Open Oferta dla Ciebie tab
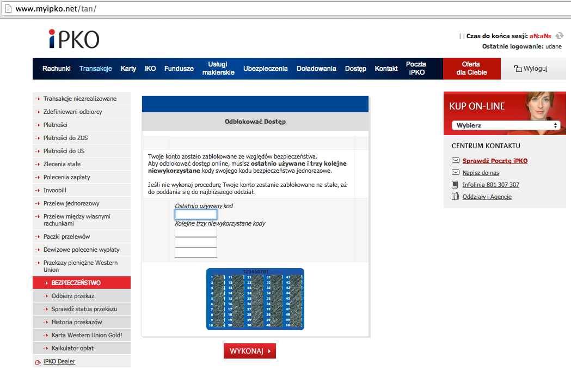 [471, 69]
